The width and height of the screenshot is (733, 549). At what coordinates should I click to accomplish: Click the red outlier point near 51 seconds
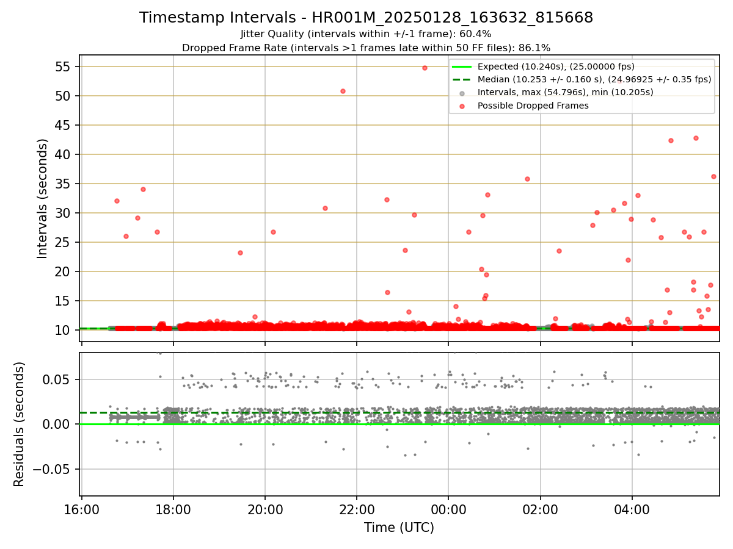343,91
